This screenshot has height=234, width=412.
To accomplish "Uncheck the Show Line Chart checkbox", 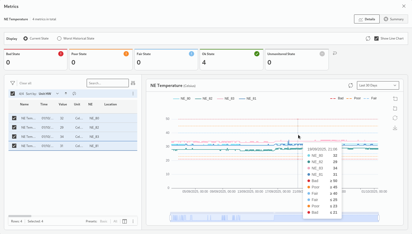I will [x=376, y=38].
